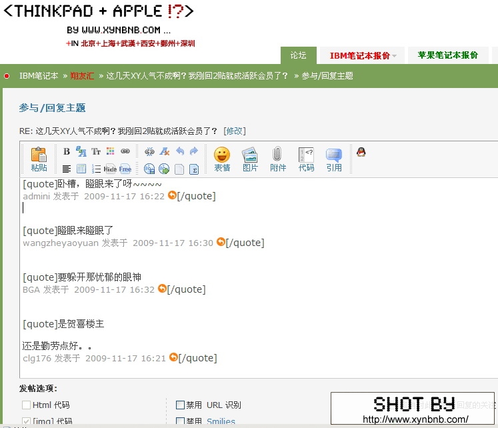Screen dimensions: 498x428
Task: Click the undo arrow icon
Action: pos(180,151)
